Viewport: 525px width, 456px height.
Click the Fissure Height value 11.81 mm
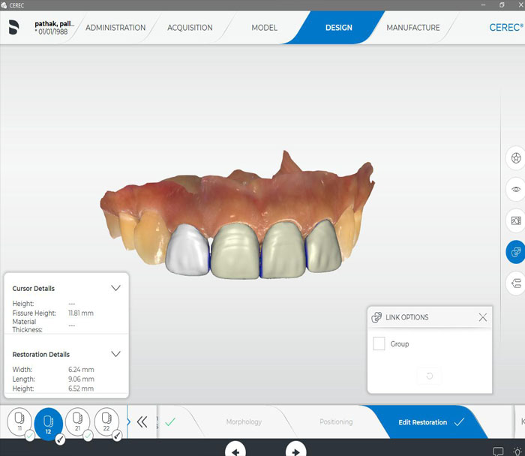click(81, 313)
